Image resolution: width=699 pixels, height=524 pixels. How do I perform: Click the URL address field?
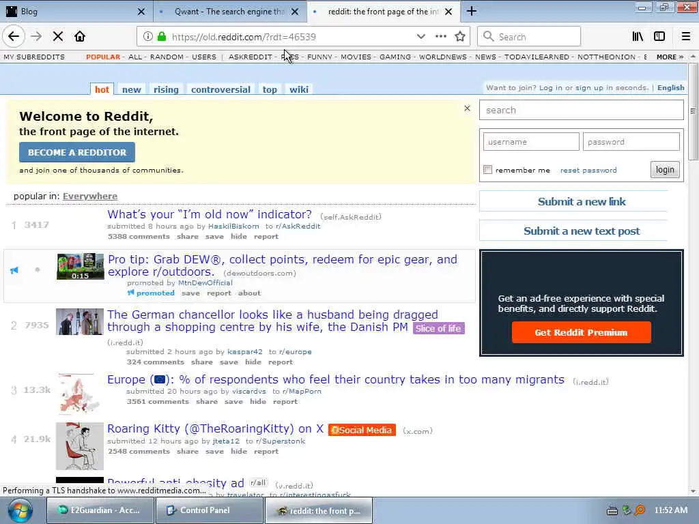(x=289, y=37)
